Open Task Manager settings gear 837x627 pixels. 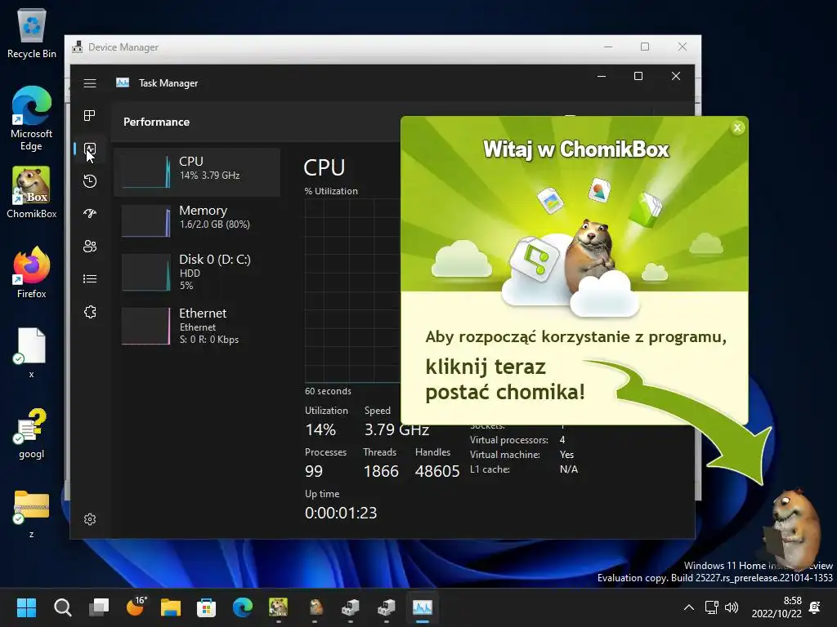tap(90, 519)
